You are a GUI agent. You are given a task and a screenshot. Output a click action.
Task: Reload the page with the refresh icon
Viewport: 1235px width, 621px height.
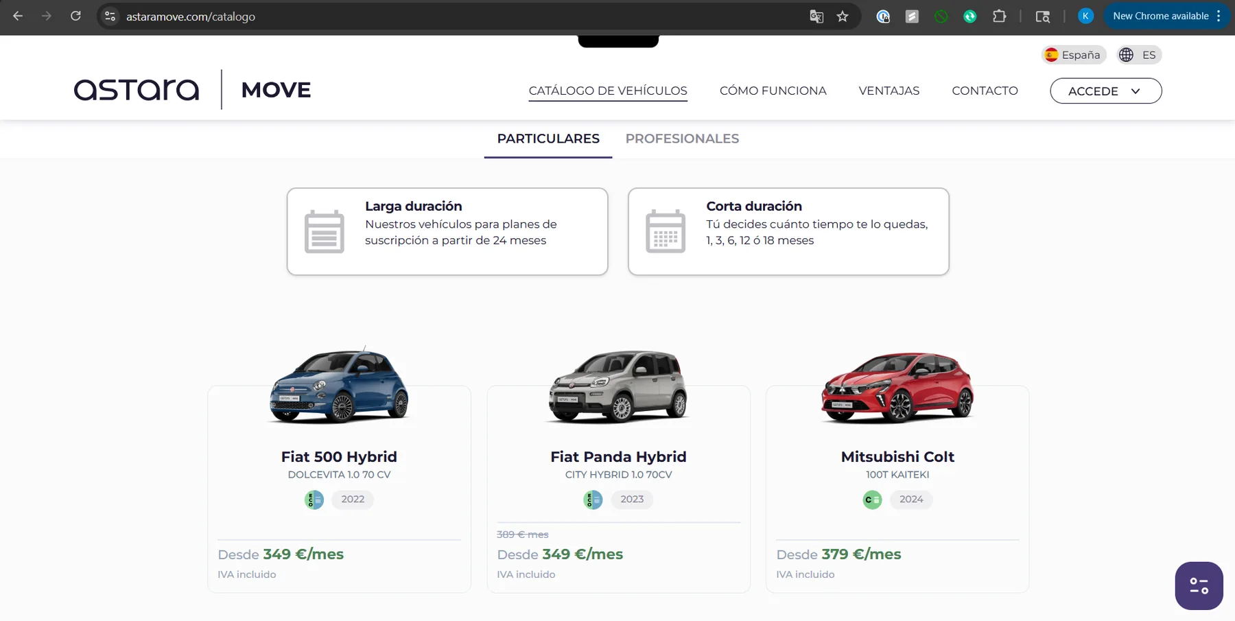tap(75, 16)
